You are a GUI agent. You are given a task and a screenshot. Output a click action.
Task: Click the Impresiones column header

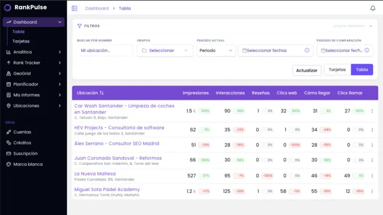(x=196, y=93)
